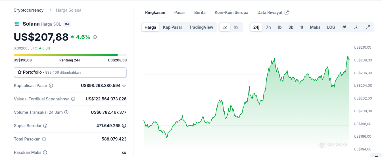Image resolution: width=382 pixels, height=157 pixels.
Task: Switch to the candlestick chart icon
Action: pyautogui.click(x=236, y=27)
